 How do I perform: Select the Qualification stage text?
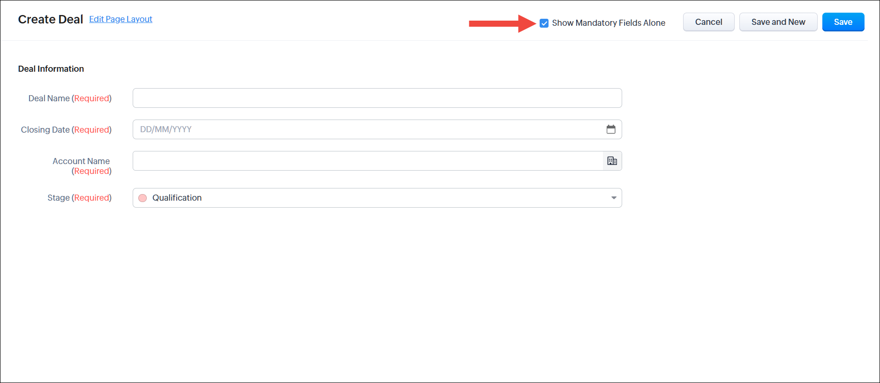click(176, 198)
